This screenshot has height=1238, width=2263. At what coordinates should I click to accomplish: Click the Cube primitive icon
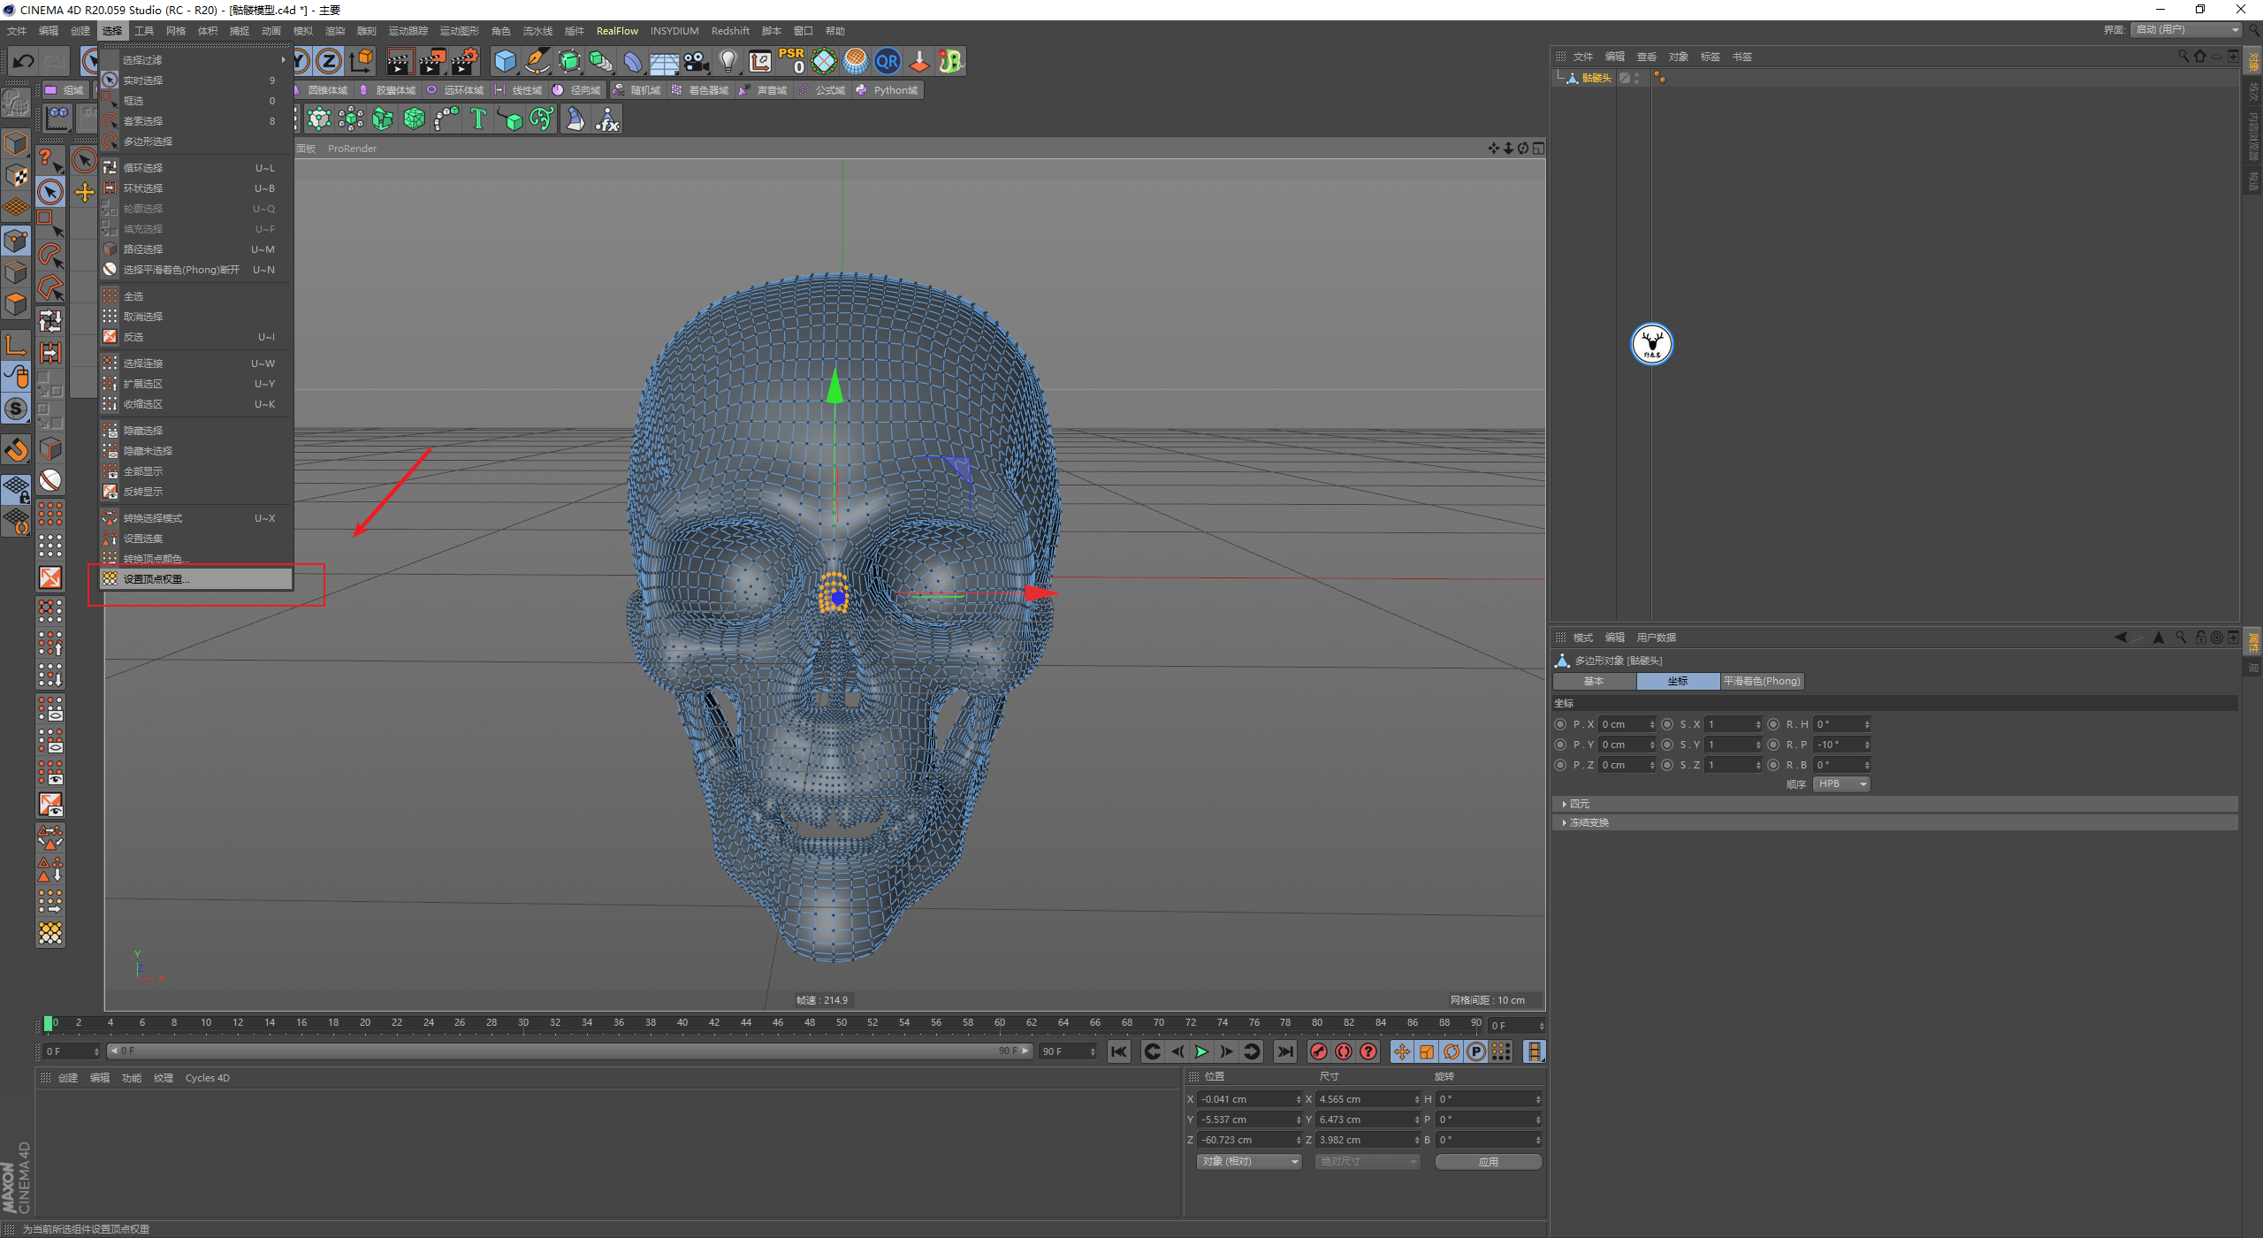point(505,61)
